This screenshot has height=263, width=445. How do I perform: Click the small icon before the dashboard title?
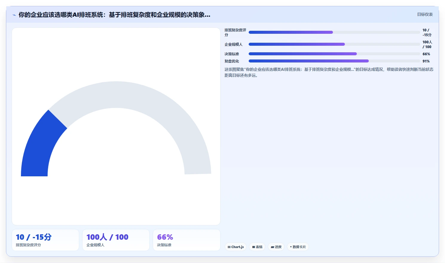point(14,15)
